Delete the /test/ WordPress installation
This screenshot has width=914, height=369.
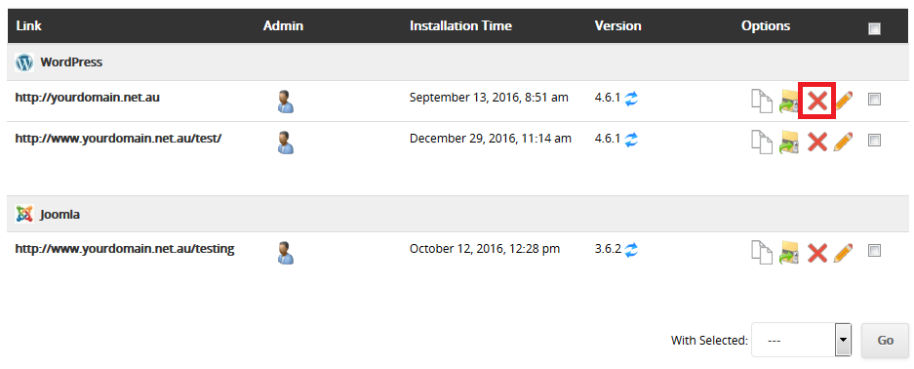tap(817, 142)
